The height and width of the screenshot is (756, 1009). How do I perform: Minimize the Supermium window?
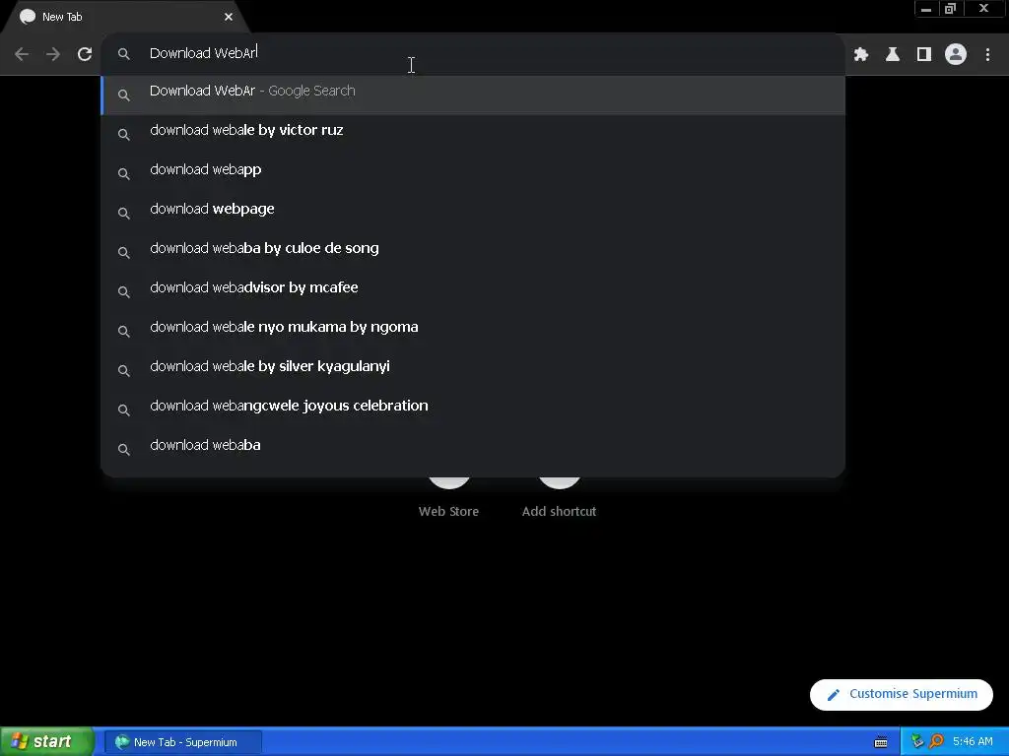coord(926,9)
